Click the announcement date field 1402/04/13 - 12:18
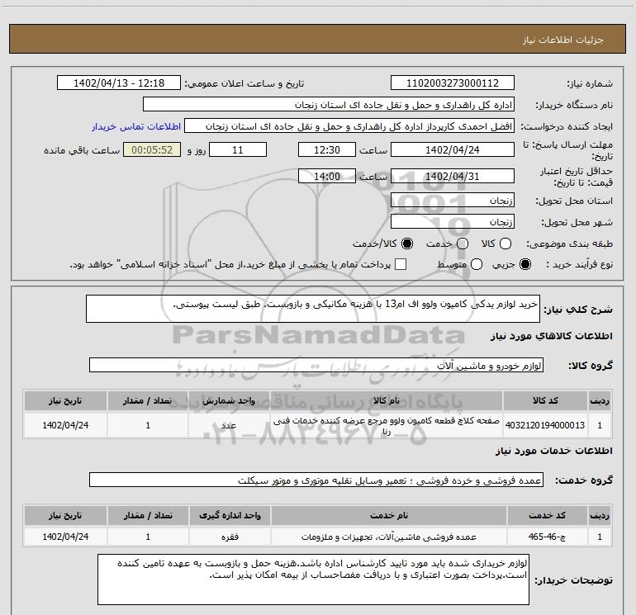The width and height of the screenshot is (636, 615). click(119, 83)
